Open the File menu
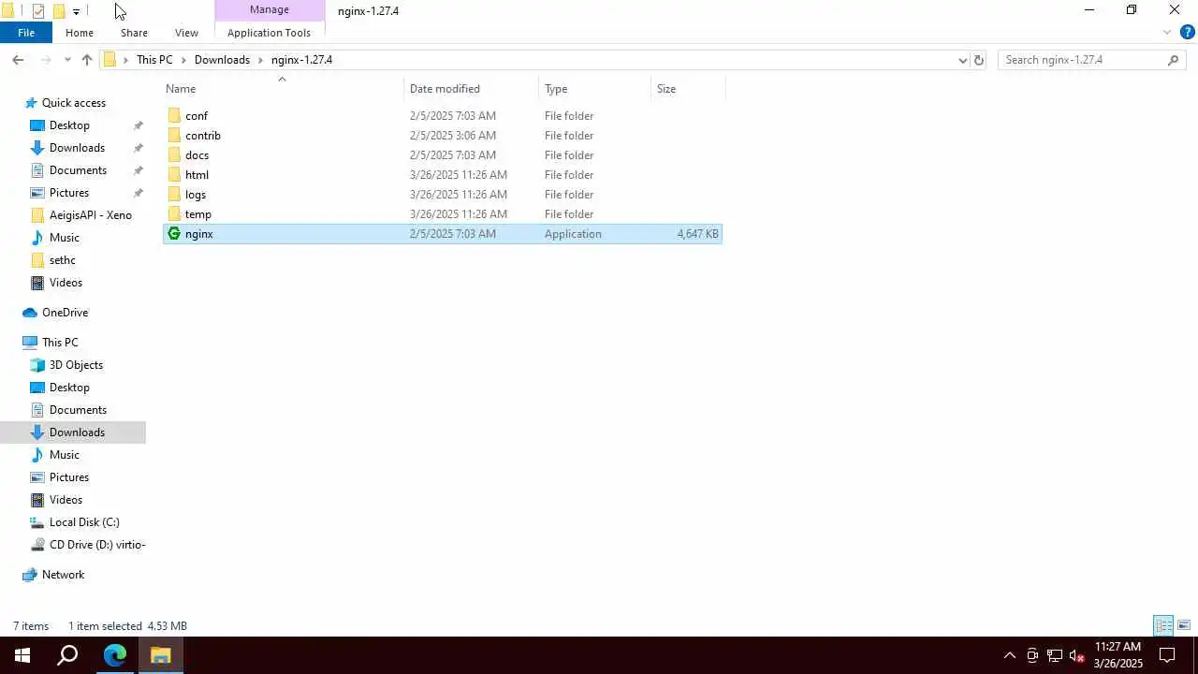1198x674 pixels. click(26, 33)
